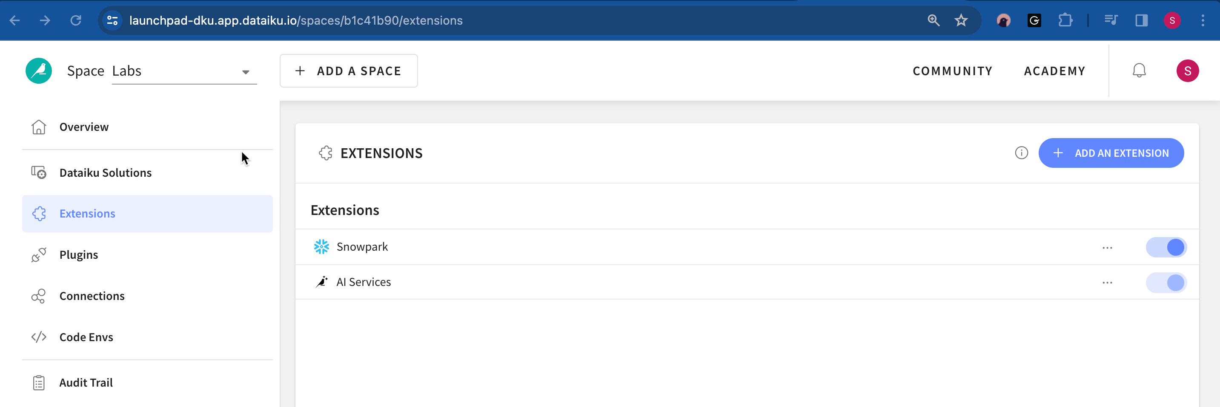
Task: Bookmark this page with the star
Action: pyautogui.click(x=961, y=20)
